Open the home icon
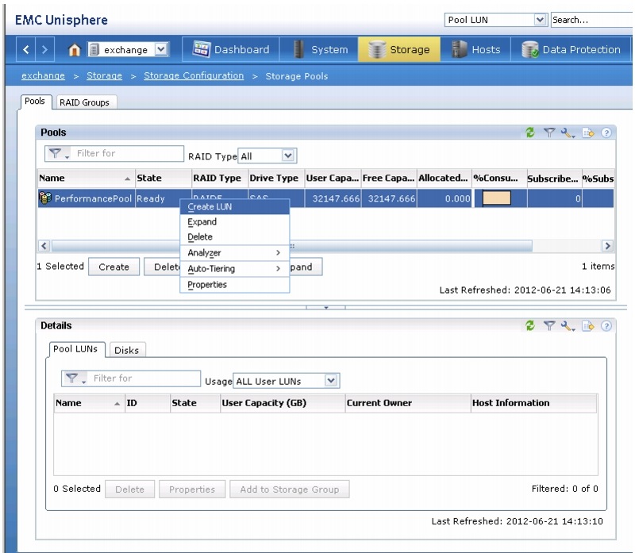639x553 pixels. click(74, 50)
